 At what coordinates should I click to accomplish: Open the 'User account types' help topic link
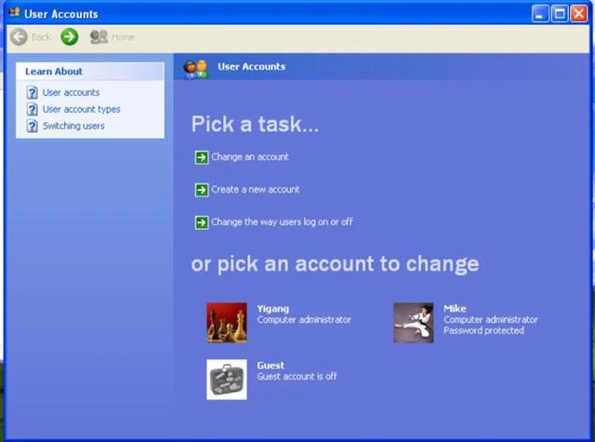[81, 110]
